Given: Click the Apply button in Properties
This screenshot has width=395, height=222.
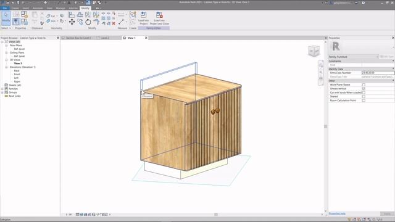Looking at the screenshot, I should [387, 214].
